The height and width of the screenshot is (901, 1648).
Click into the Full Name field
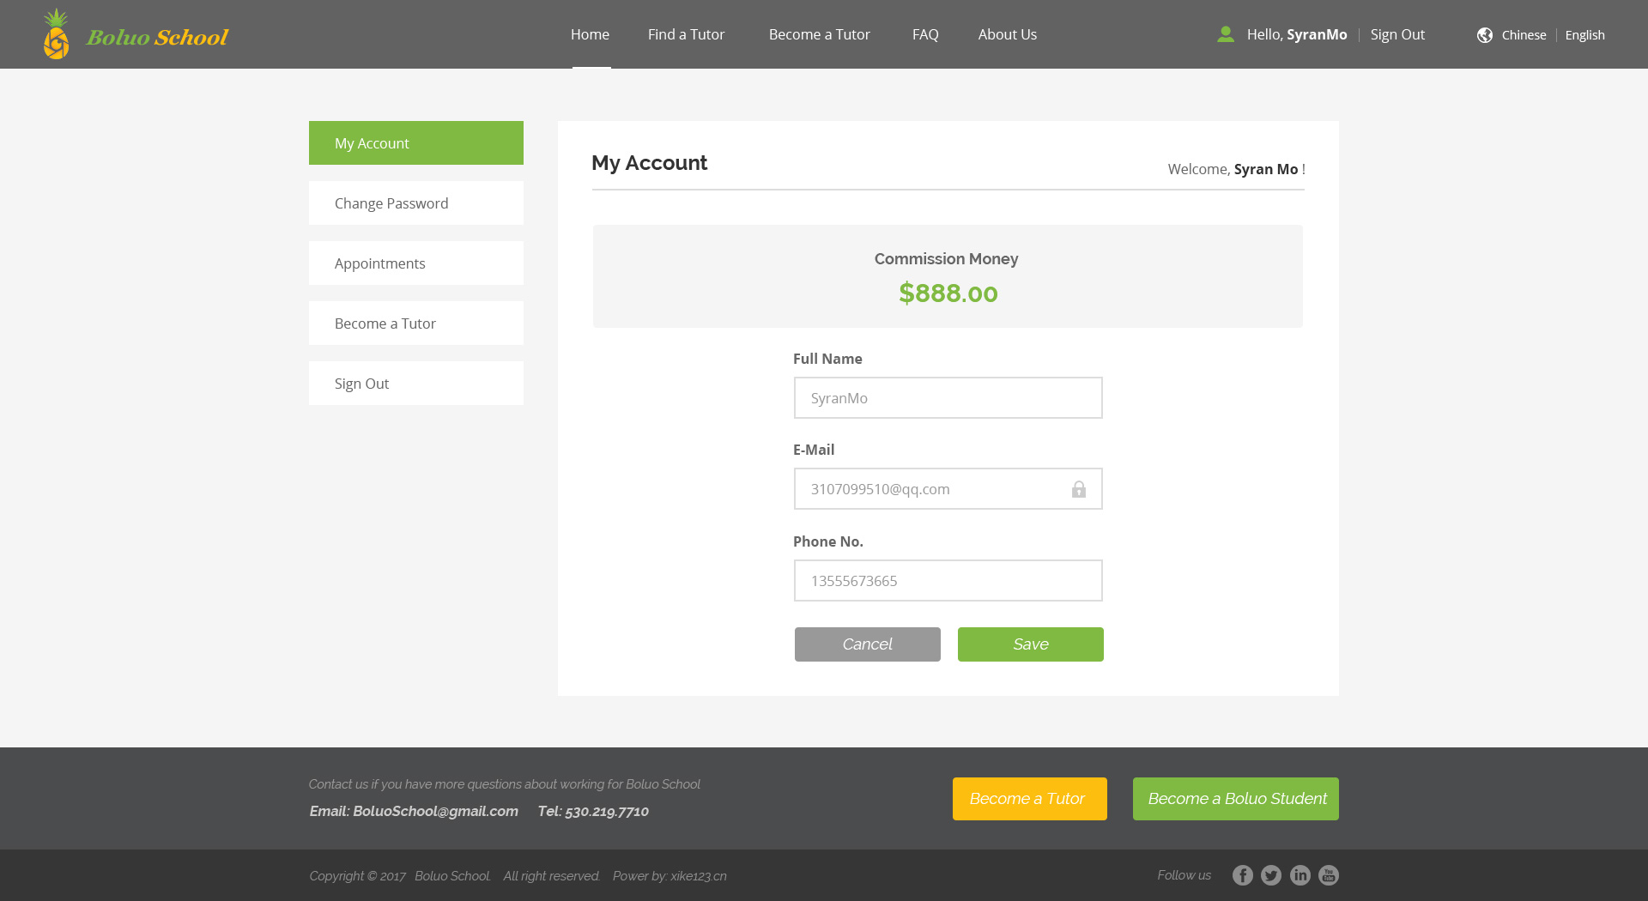click(x=948, y=398)
